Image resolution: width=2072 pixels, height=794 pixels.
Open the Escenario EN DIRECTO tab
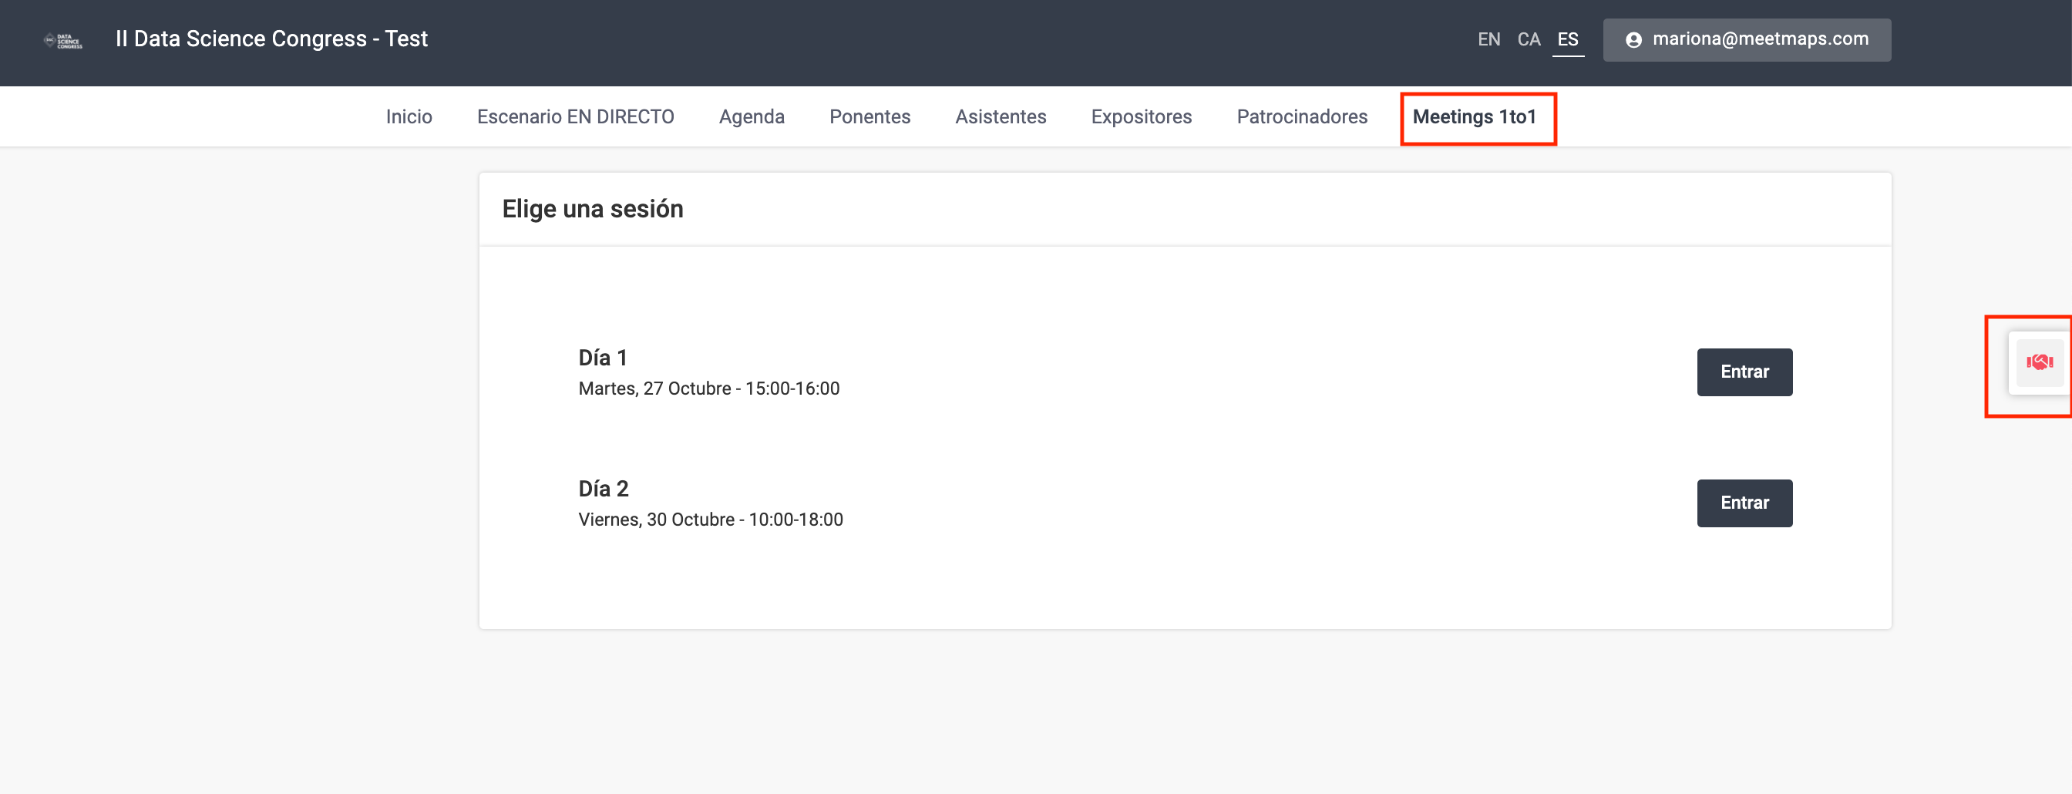click(x=575, y=116)
